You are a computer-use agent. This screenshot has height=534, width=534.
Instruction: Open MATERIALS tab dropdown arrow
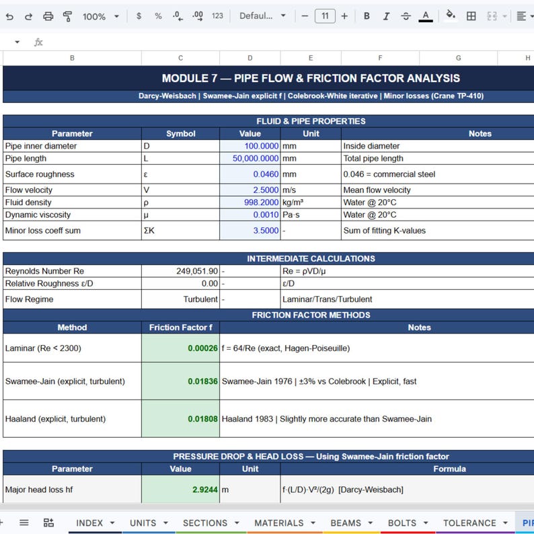(x=313, y=523)
